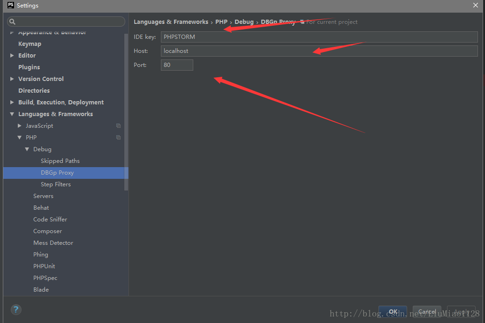Select Step Filters under Debug
485x323 pixels.
pos(56,184)
